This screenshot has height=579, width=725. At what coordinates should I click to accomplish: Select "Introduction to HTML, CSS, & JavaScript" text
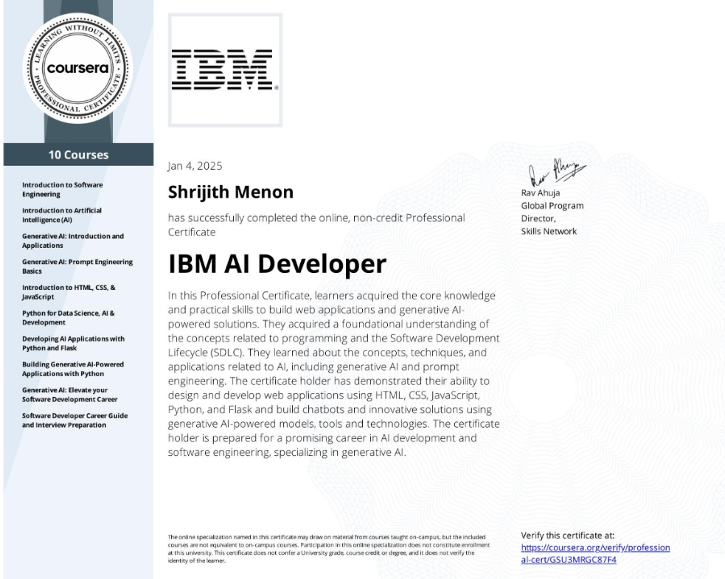(69, 292)
